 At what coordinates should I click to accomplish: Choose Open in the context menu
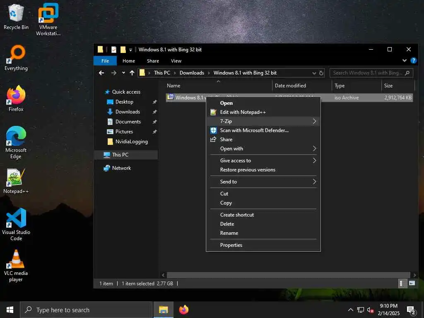(263, 103)
